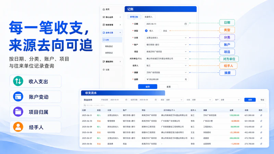Click the 开始日期 field 2025-05-01
This screenshot has height=154, width=274.
pyautogui.click(x=119, y=100)
